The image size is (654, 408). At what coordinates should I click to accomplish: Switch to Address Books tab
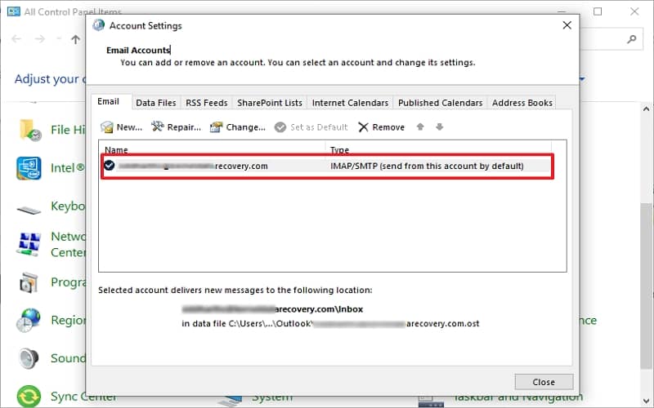pos(522,103)
